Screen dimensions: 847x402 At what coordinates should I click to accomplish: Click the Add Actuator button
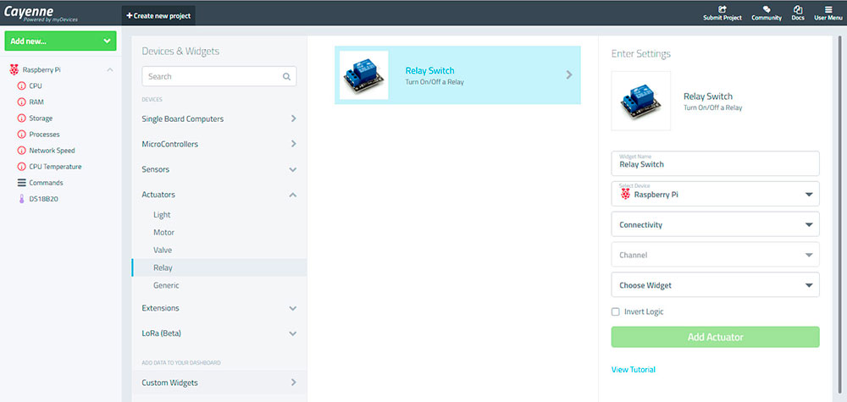(x=715, y=337)
